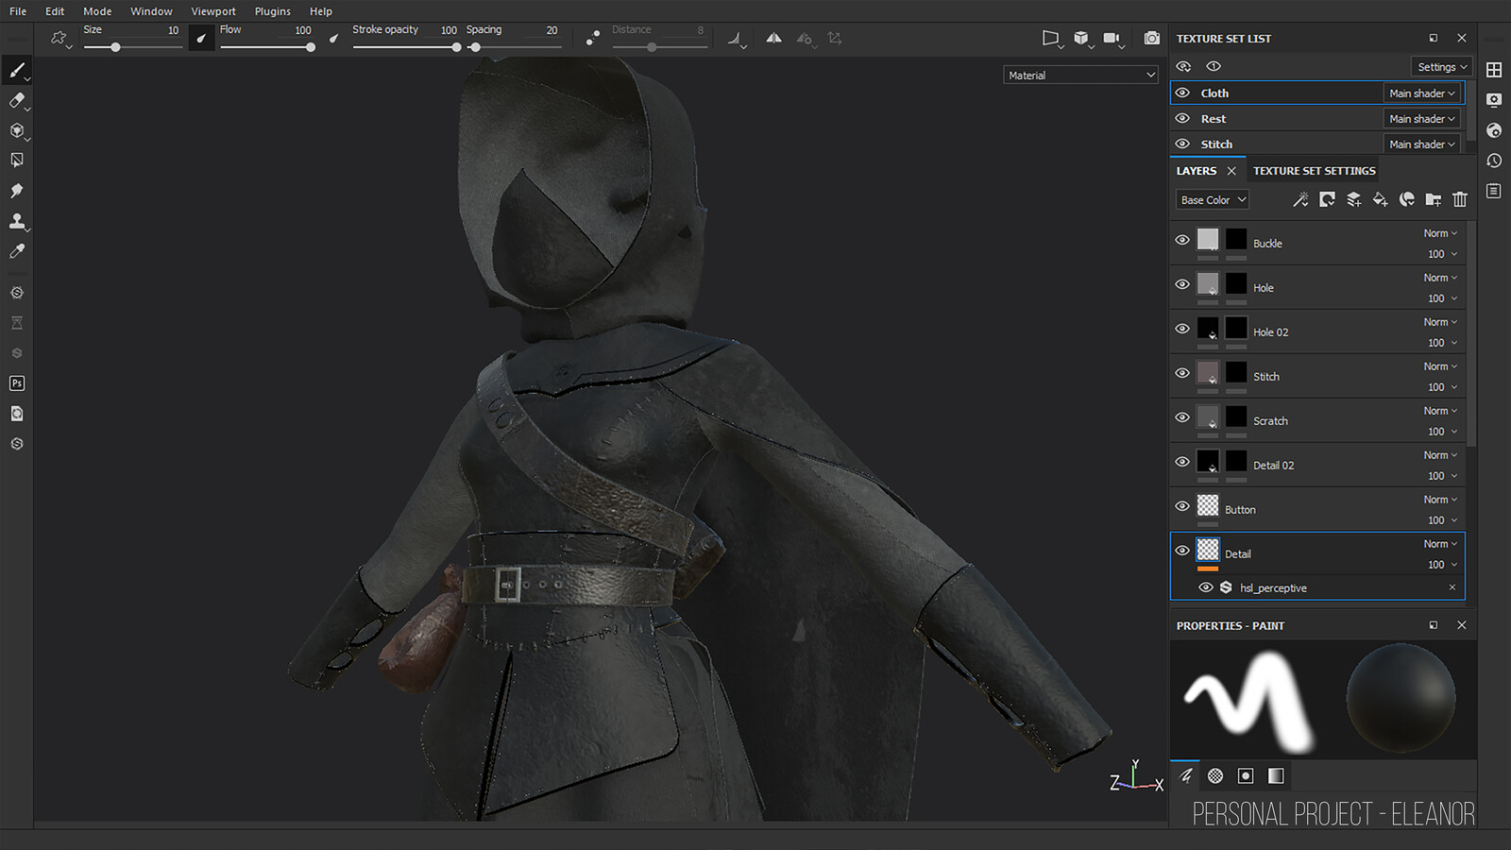Adjust the Flow slider handle
1511x850 pixels.
tap(310, 47)
